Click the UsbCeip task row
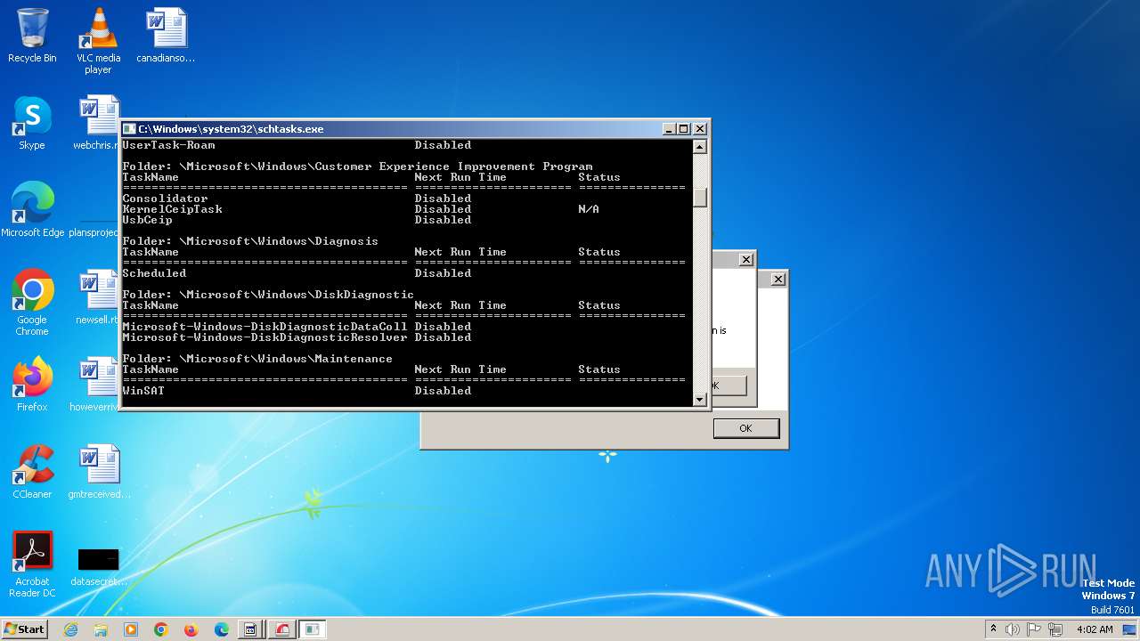The width and height of the screenshot is (1140, 641). pyautogui.click(x=297, y=220)
